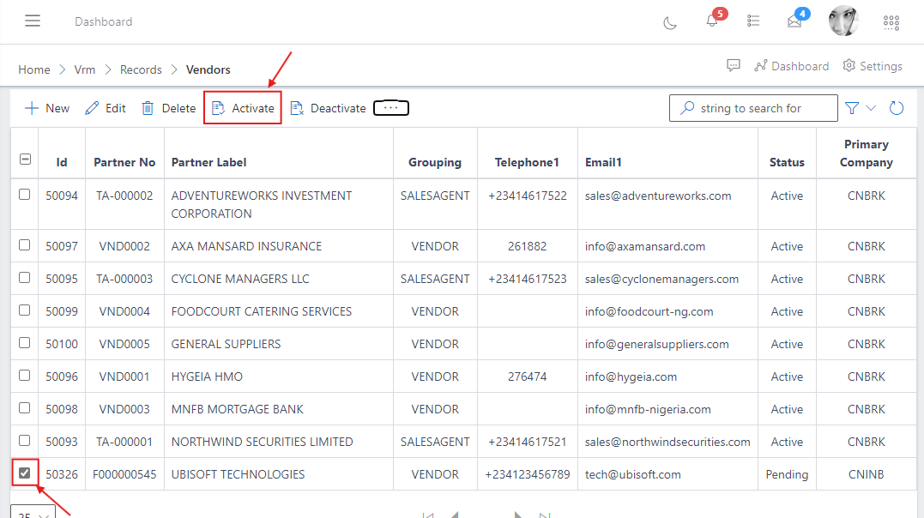Open the task list icon in header
Viewport: 924px width, 518px height.
(x=753, y=21)
